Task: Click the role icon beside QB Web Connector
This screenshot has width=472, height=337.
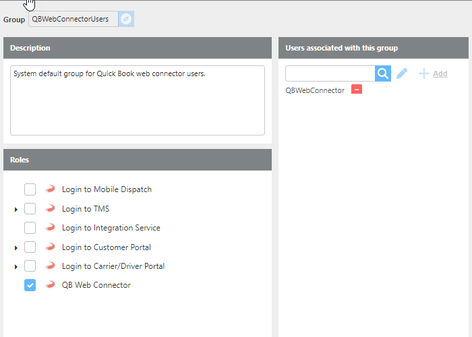Action: (x=50, y=285)
